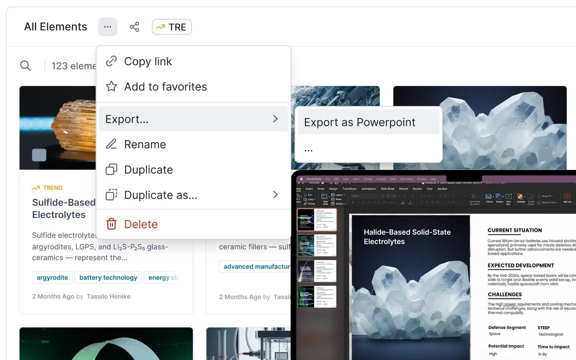Viewport: 576px width, 360px height.
Task: Click the text highlight color button in PowerPoint
Action: click(x=403, y=203)
